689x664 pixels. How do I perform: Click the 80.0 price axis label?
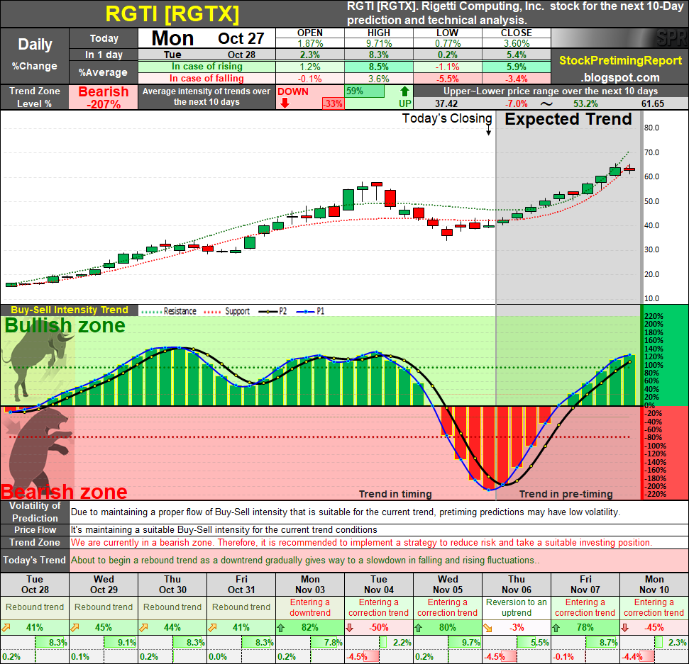651,128
